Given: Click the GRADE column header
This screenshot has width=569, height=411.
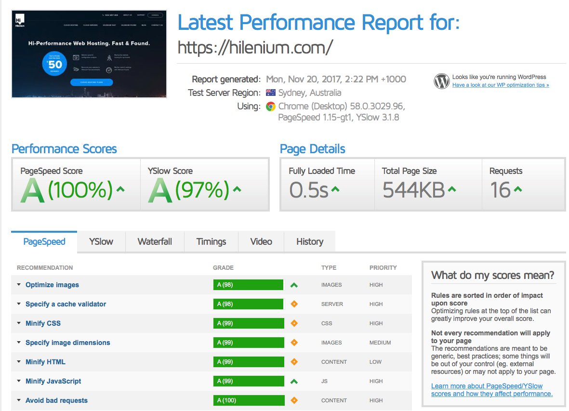Looking at the screenshot, I should click(223, 268).
